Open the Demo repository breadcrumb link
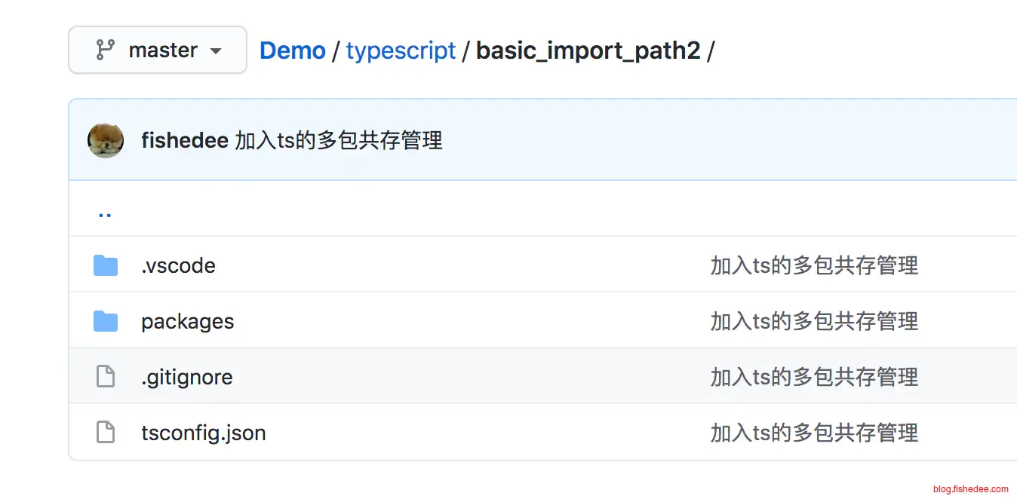This screenshot has width=1017, height=502. (x=292, y=51)
